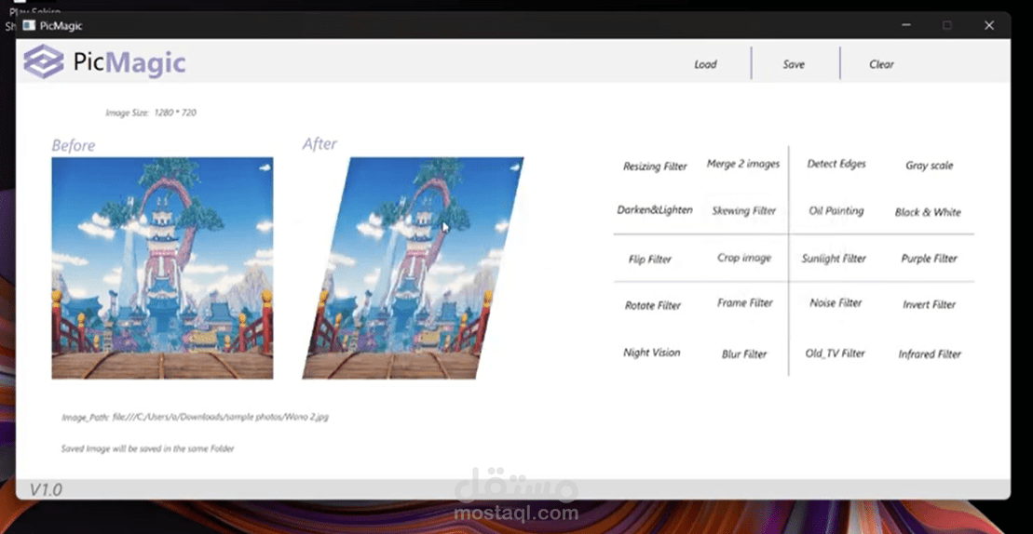Apply the Blur Filter

click(744, 354)
